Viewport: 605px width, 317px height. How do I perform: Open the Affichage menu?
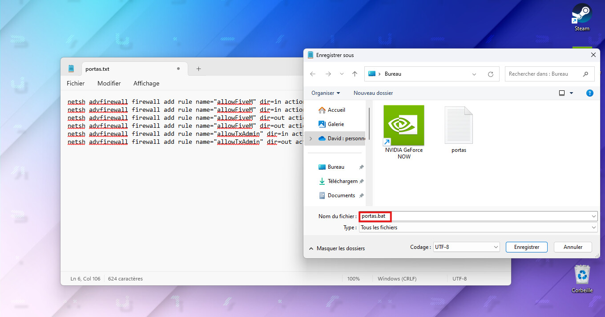146,83
